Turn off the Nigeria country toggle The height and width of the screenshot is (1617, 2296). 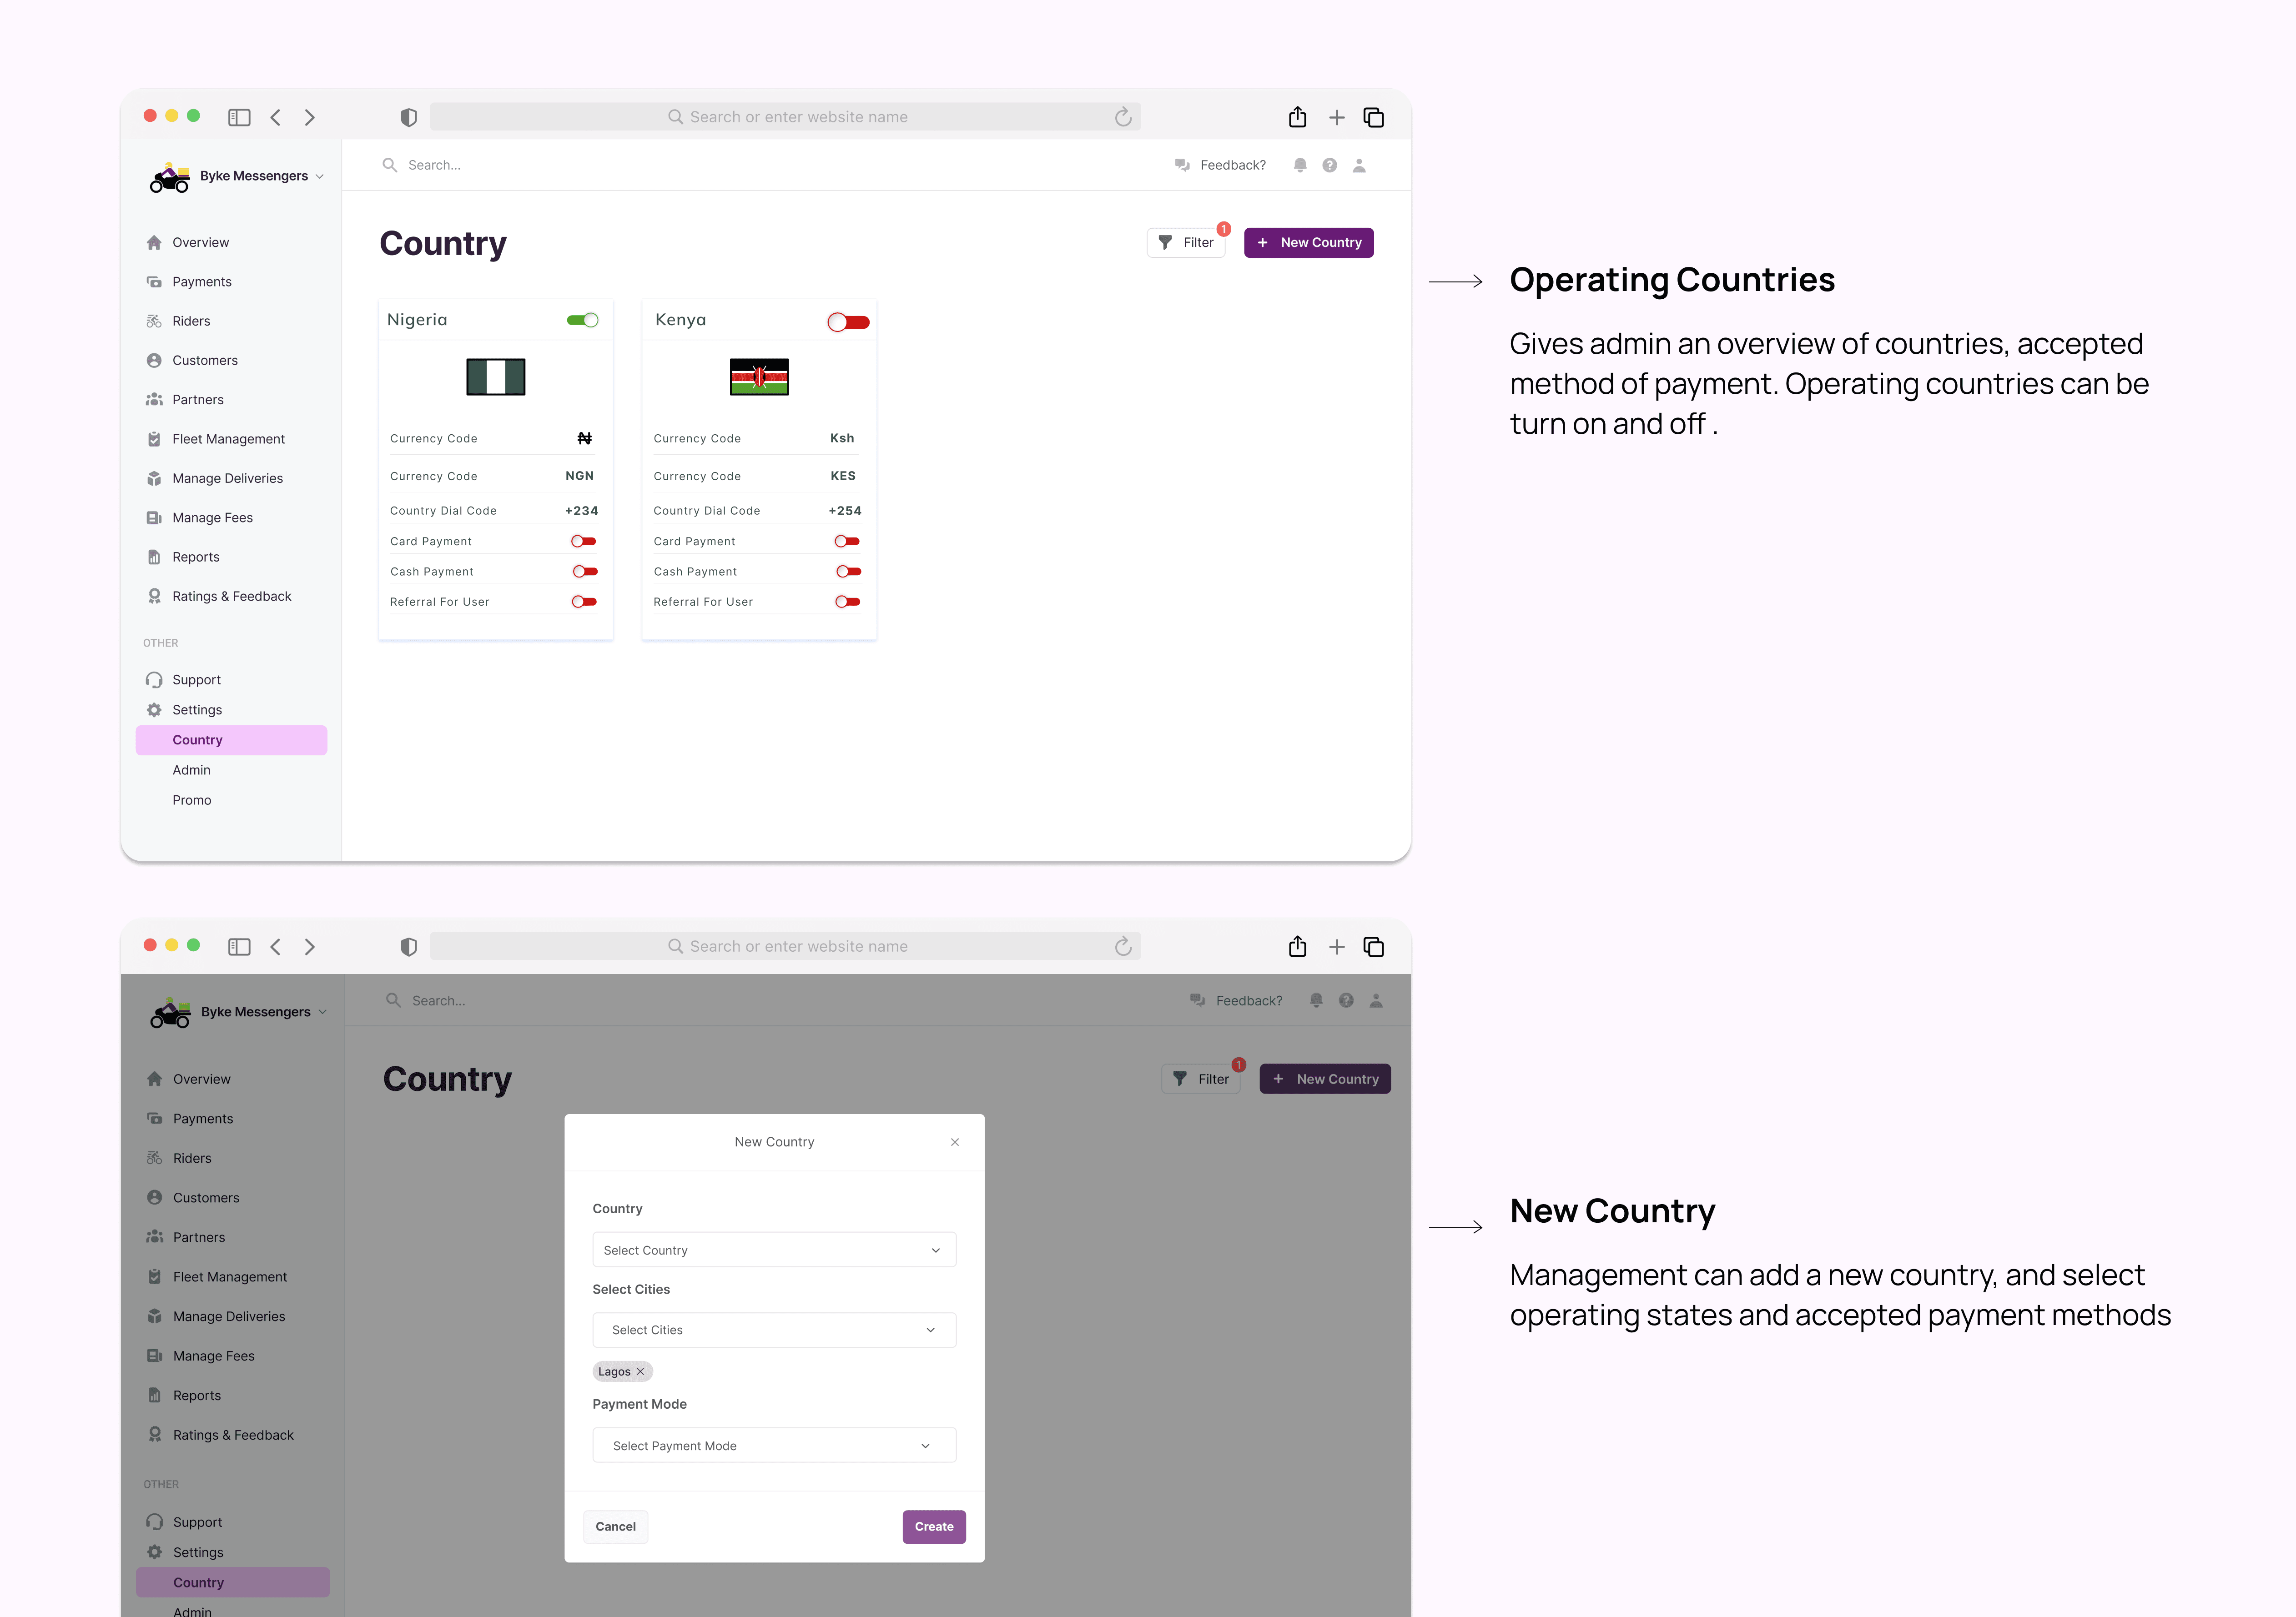tap(582, 320)
